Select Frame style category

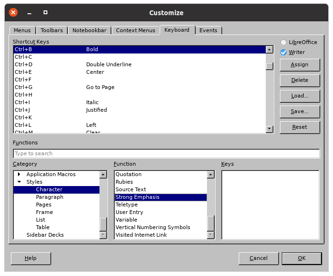pyautogui.click(x=56, y=212)
